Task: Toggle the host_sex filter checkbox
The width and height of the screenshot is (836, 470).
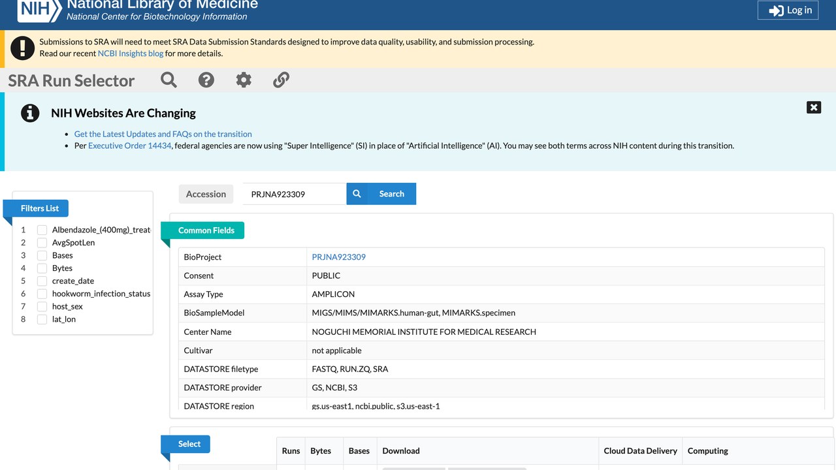Action: click(x=42, y=306)
